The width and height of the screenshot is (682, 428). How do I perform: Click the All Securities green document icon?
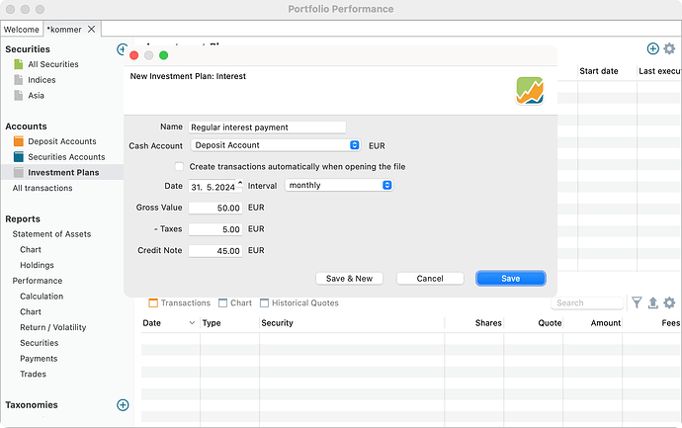(x=18, y=64)
